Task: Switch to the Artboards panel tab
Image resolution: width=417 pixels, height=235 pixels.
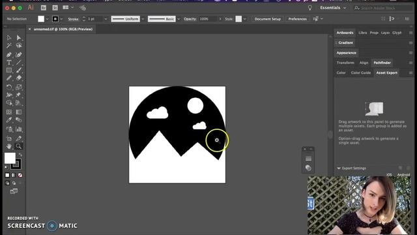Action: click(345, 33)
